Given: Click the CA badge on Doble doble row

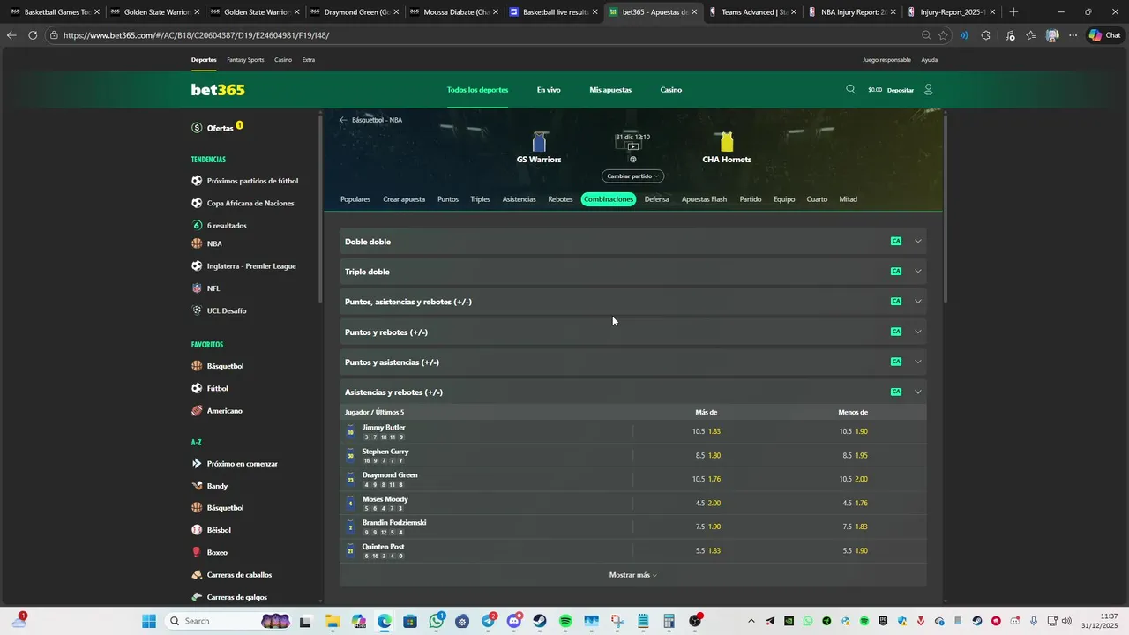Looking at the screenshot, I should [896, 241].
